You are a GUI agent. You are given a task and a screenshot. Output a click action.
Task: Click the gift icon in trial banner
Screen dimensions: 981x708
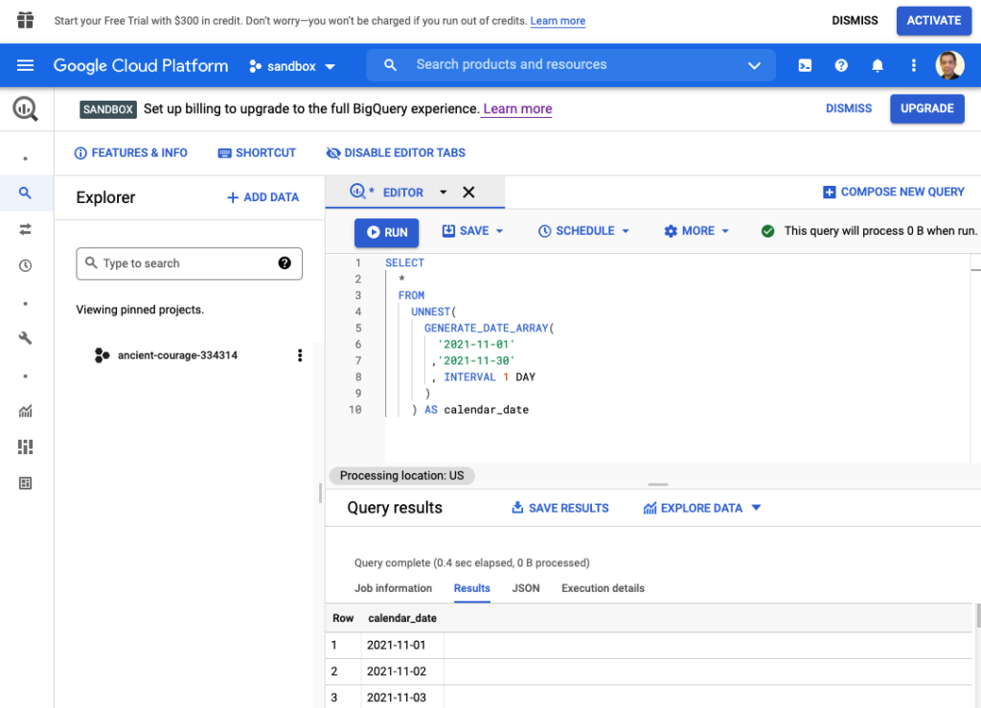[25, 21]
